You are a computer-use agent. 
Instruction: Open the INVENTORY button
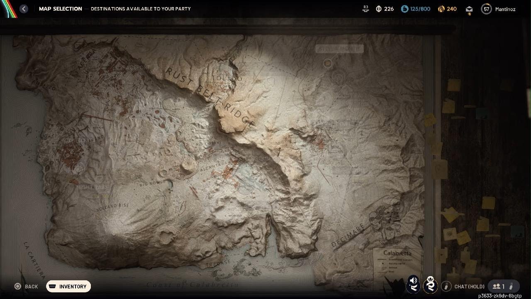68,287
